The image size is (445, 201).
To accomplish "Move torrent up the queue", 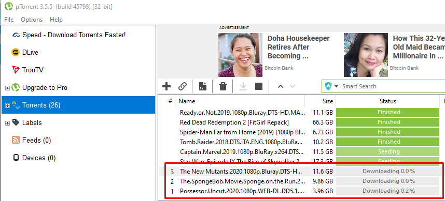I will click(x=281, y=86).
